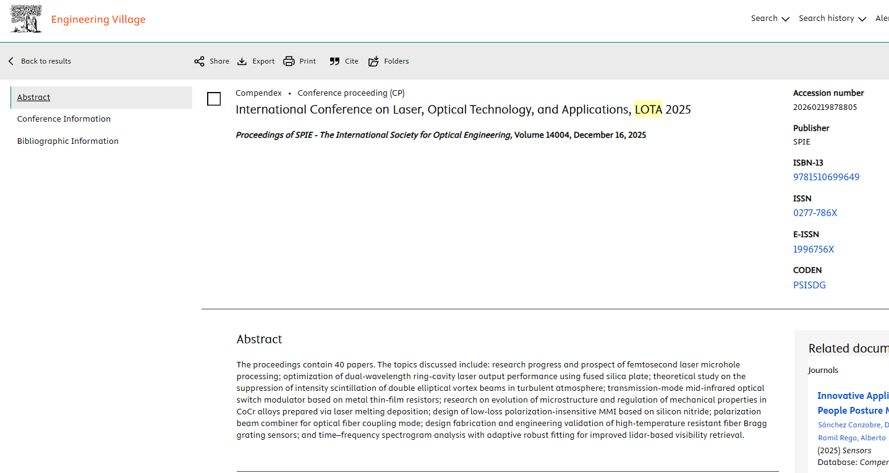Follow the E-ISSN 1996756X link

(813, 249)
